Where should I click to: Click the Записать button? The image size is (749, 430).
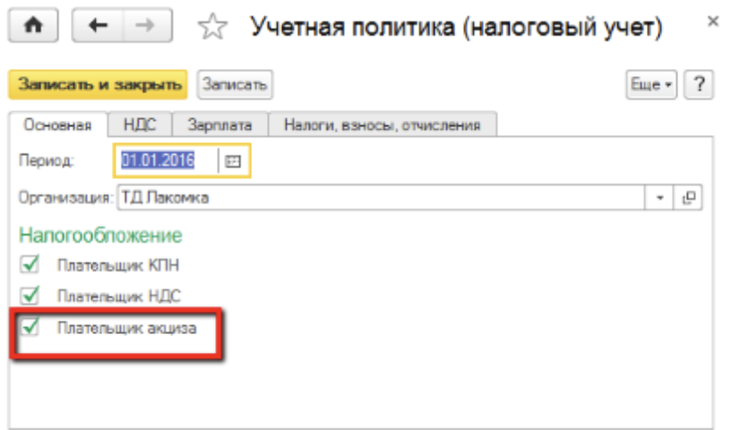coord(235,84)
